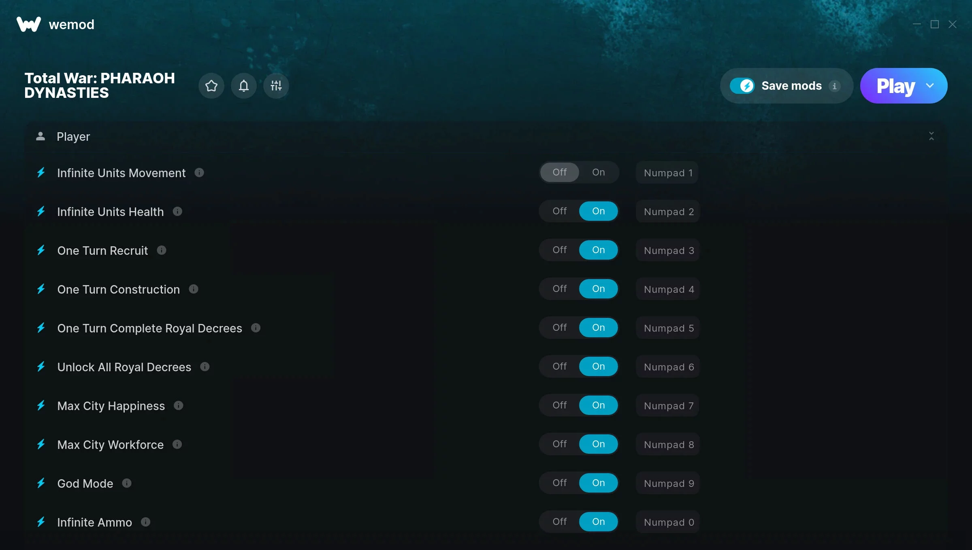This screenshot has width=972, height=550.
Task: Click lightning icon beside Max City Workforce
Action: pos(41,444)
